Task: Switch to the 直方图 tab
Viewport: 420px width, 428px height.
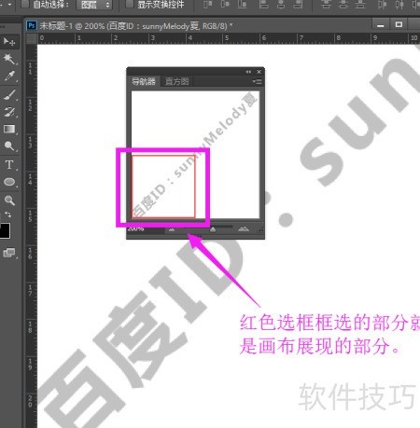Action: [176, 81]
